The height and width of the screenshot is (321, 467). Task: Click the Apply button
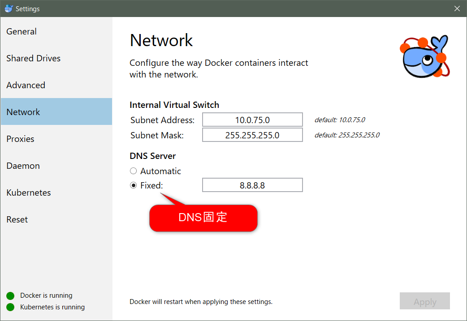click(425, 301)
